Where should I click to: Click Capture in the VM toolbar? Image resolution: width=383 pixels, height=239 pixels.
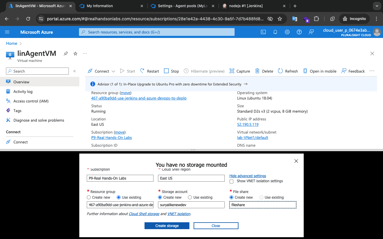tap(240, 71)
